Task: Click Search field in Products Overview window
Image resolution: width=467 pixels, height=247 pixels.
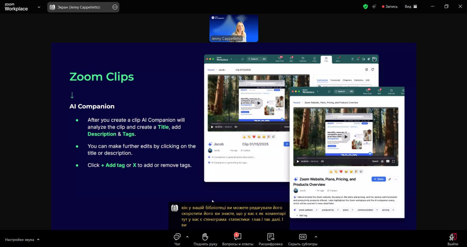Action: 344,91
